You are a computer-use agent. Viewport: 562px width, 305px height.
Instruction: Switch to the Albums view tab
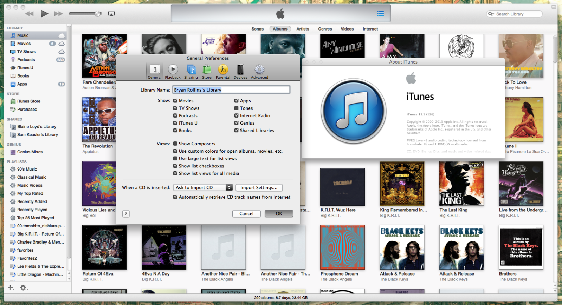click(x=280, y=29)
